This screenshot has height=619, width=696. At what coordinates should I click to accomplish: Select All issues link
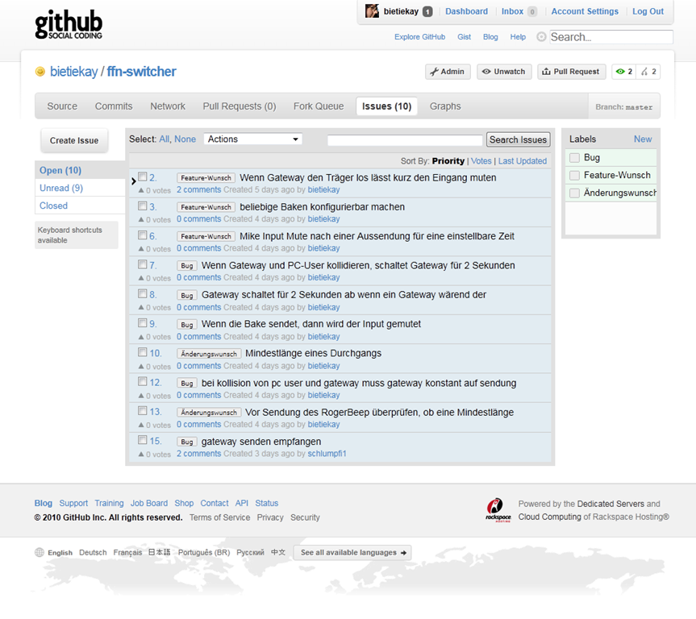(164, 139)
